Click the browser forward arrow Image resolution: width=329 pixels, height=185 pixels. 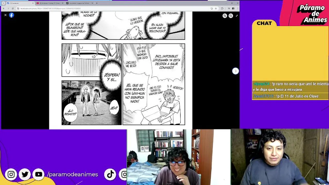click(8, 8)
